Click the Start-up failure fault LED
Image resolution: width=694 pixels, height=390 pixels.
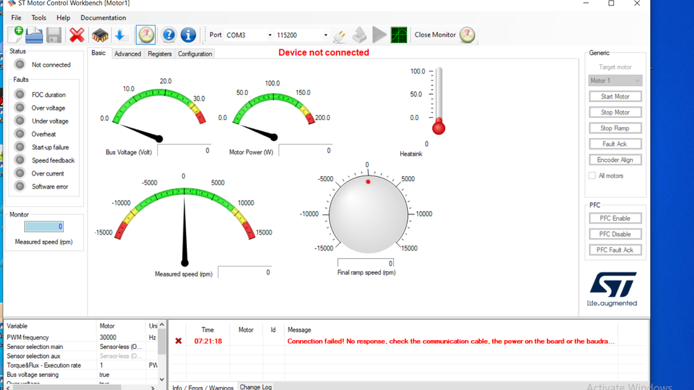click(20, 147)
